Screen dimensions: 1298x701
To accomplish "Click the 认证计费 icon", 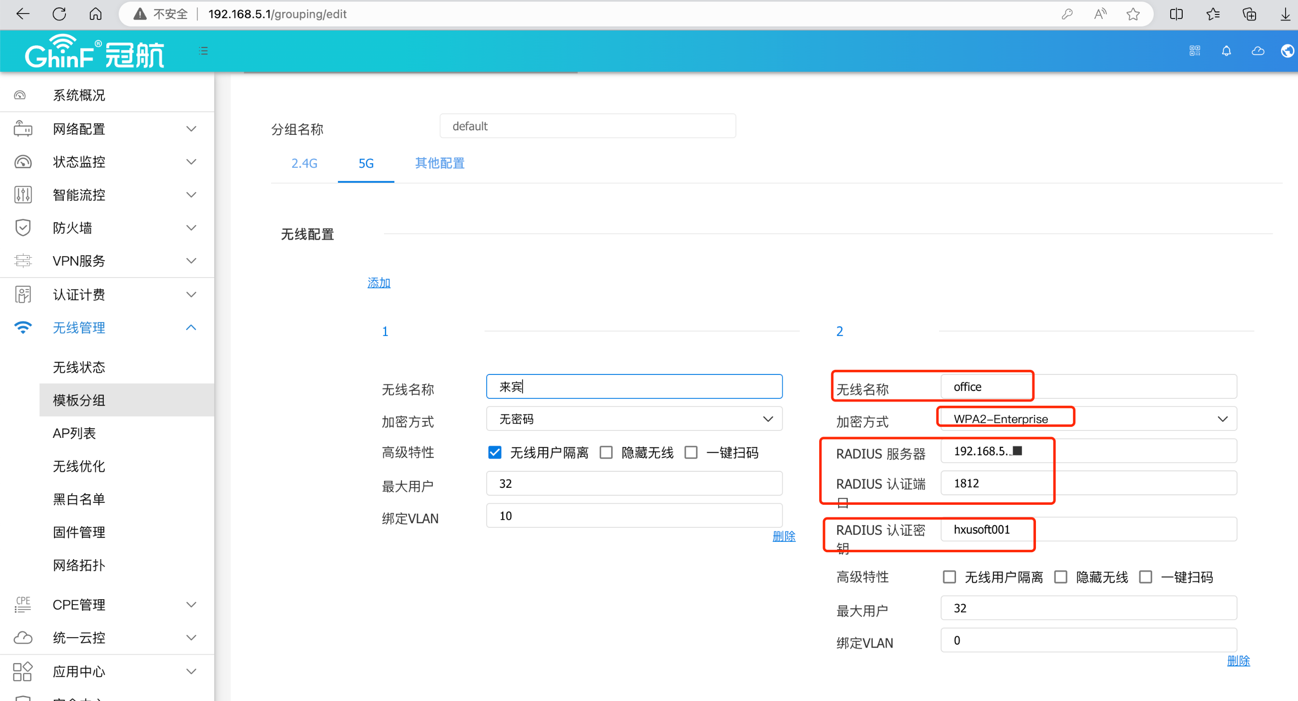I will point(22,294).
